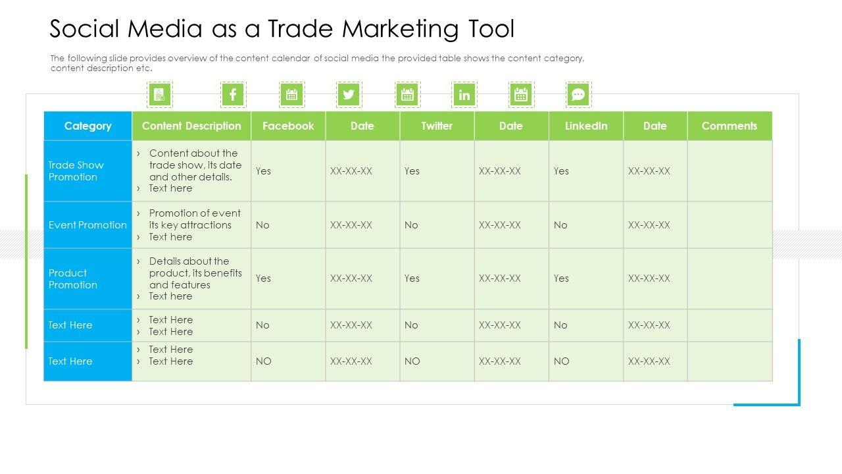The height and width of the screenshot is (474, 842).
Task: Select calendar icon between Facebook and Twitter icons
Action: [291, 95]
